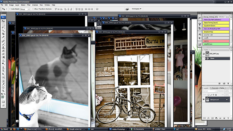
Task: Toggle lock all padlock icon
Action: click(216, 95)
